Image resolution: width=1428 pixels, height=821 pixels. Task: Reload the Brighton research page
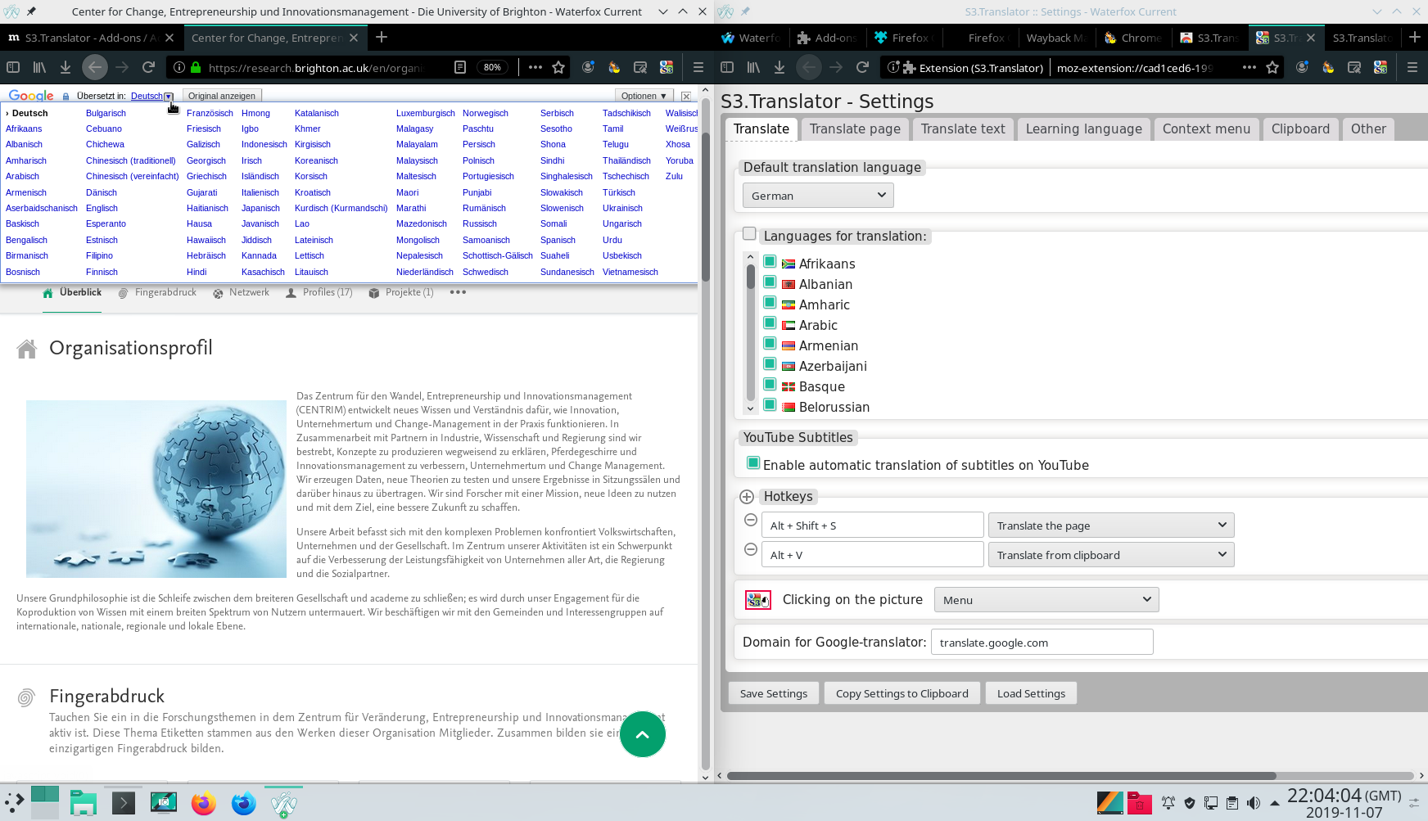(x=148, y=67)
